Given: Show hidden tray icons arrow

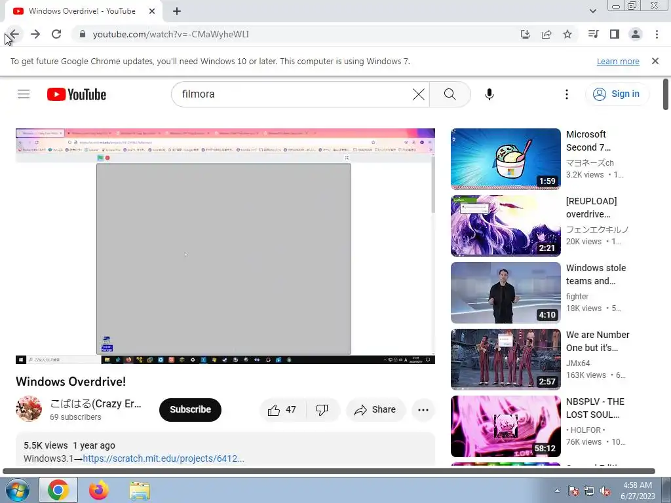Looking at the screenshot, I should 557,491.
